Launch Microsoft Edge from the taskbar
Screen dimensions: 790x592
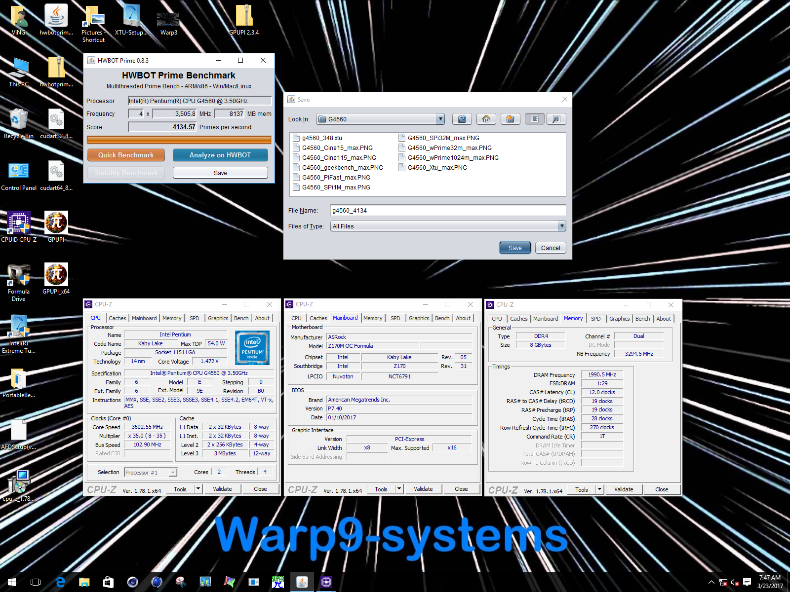60,582
